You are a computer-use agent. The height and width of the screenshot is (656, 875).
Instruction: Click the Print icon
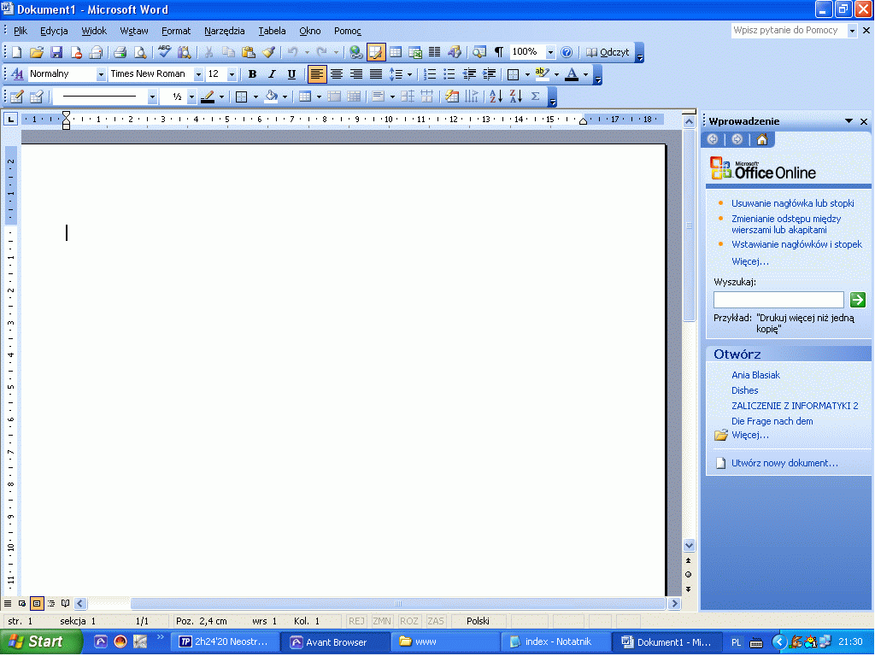(x=120, y=52)
